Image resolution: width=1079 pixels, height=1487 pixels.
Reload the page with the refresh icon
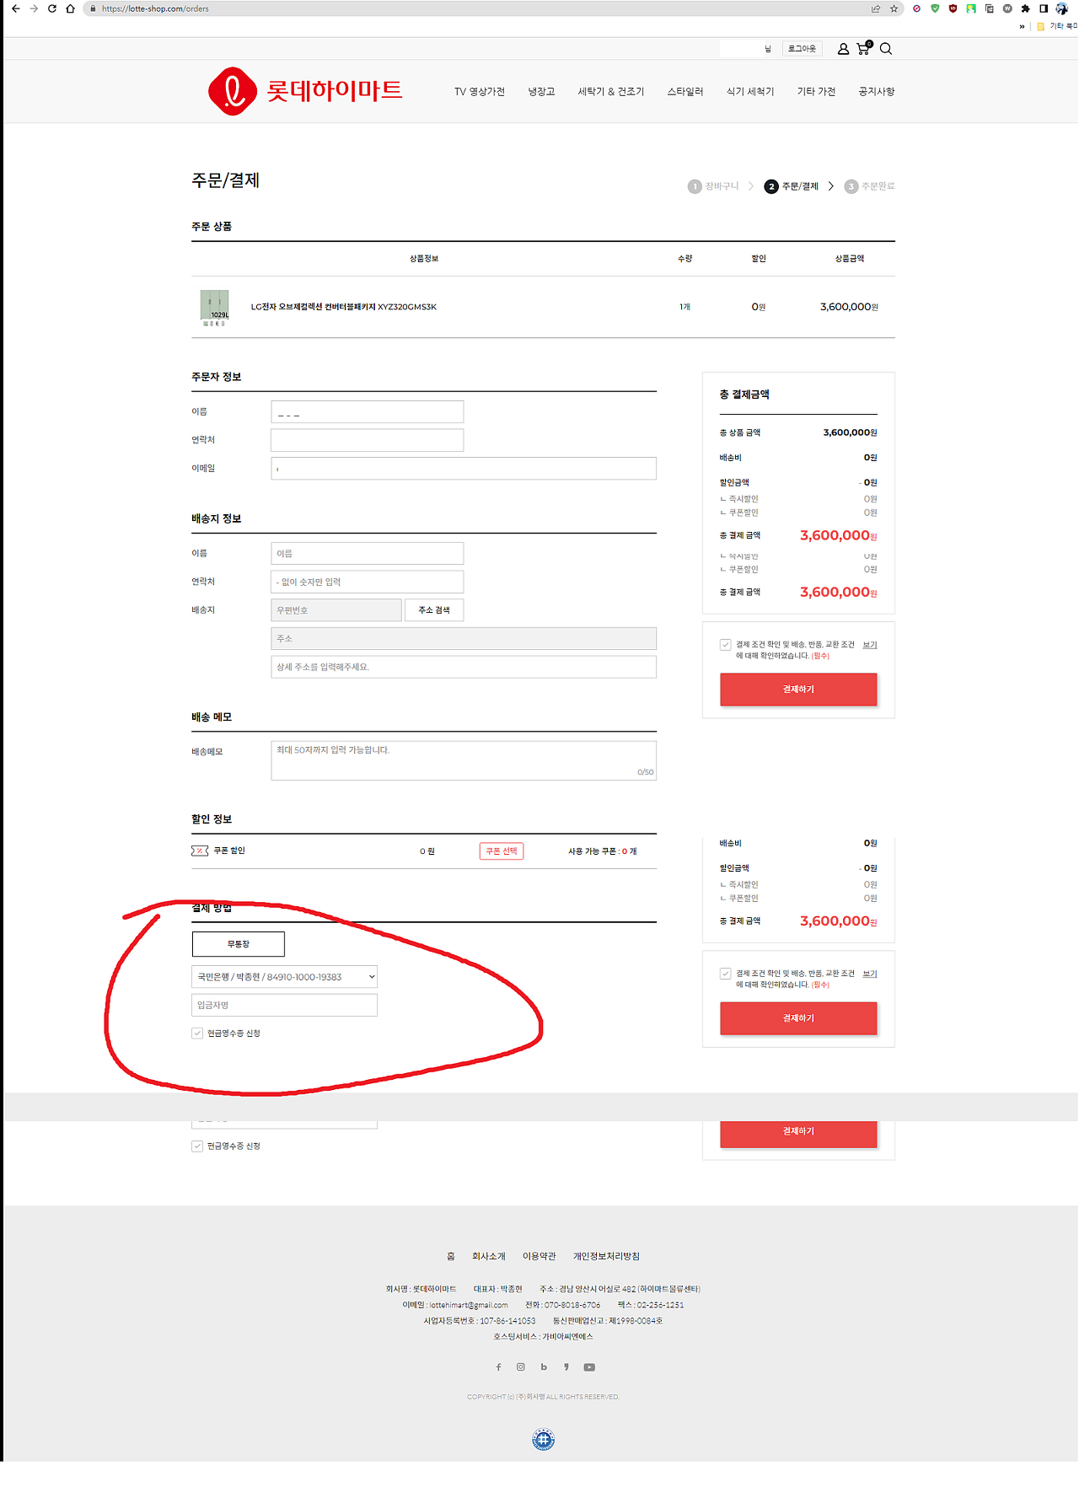point(52,8)
